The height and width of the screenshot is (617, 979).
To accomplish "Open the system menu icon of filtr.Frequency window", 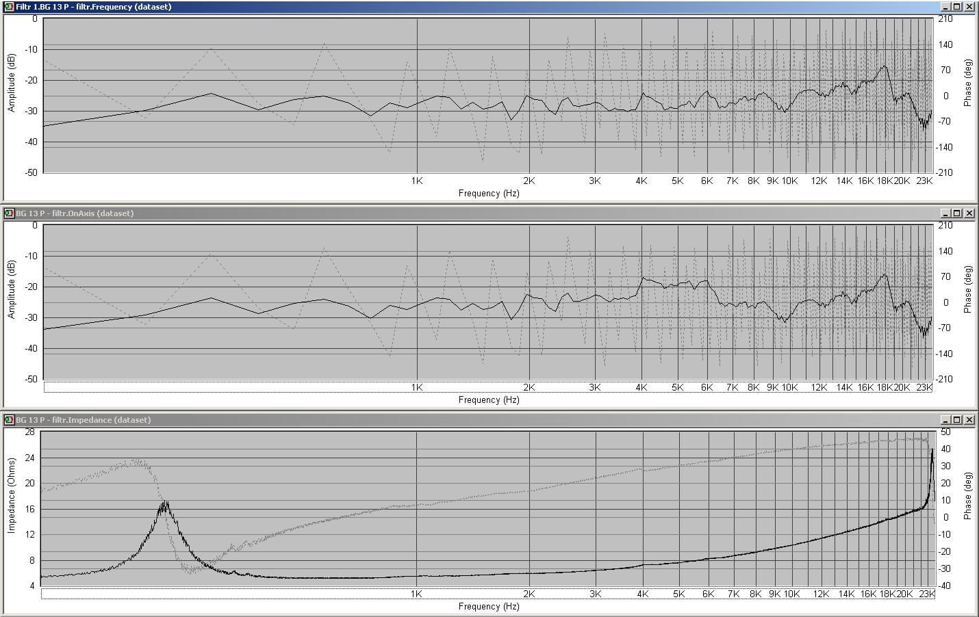I will (9, 7).
